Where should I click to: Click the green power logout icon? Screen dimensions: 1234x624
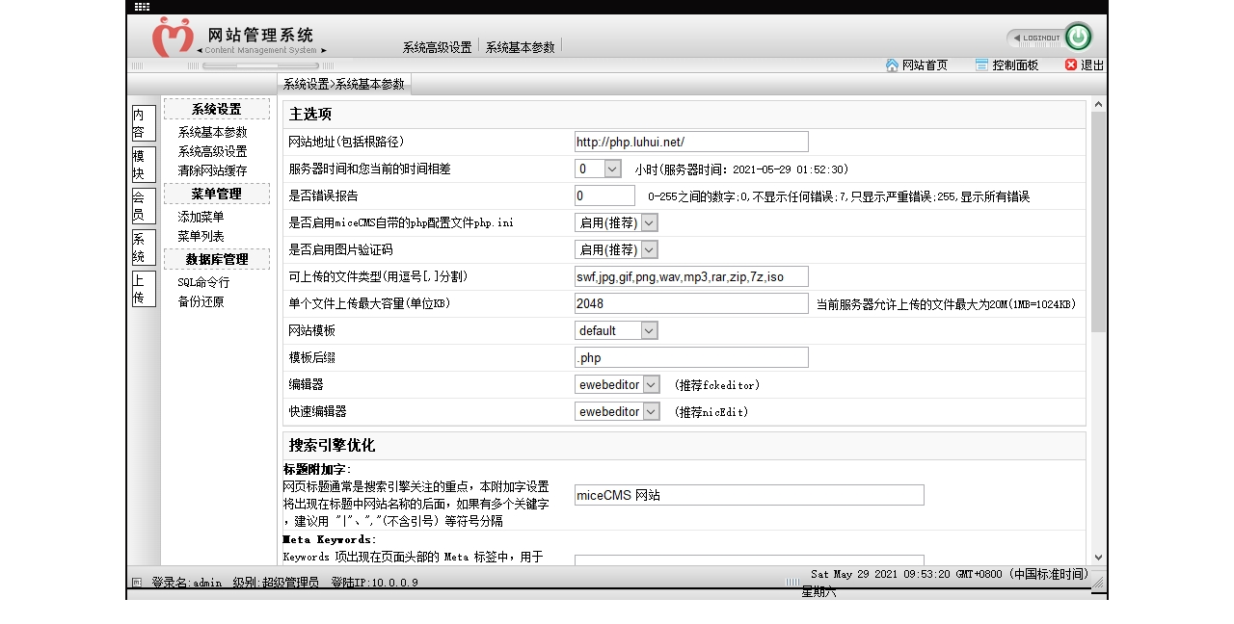coord(1078,37)
